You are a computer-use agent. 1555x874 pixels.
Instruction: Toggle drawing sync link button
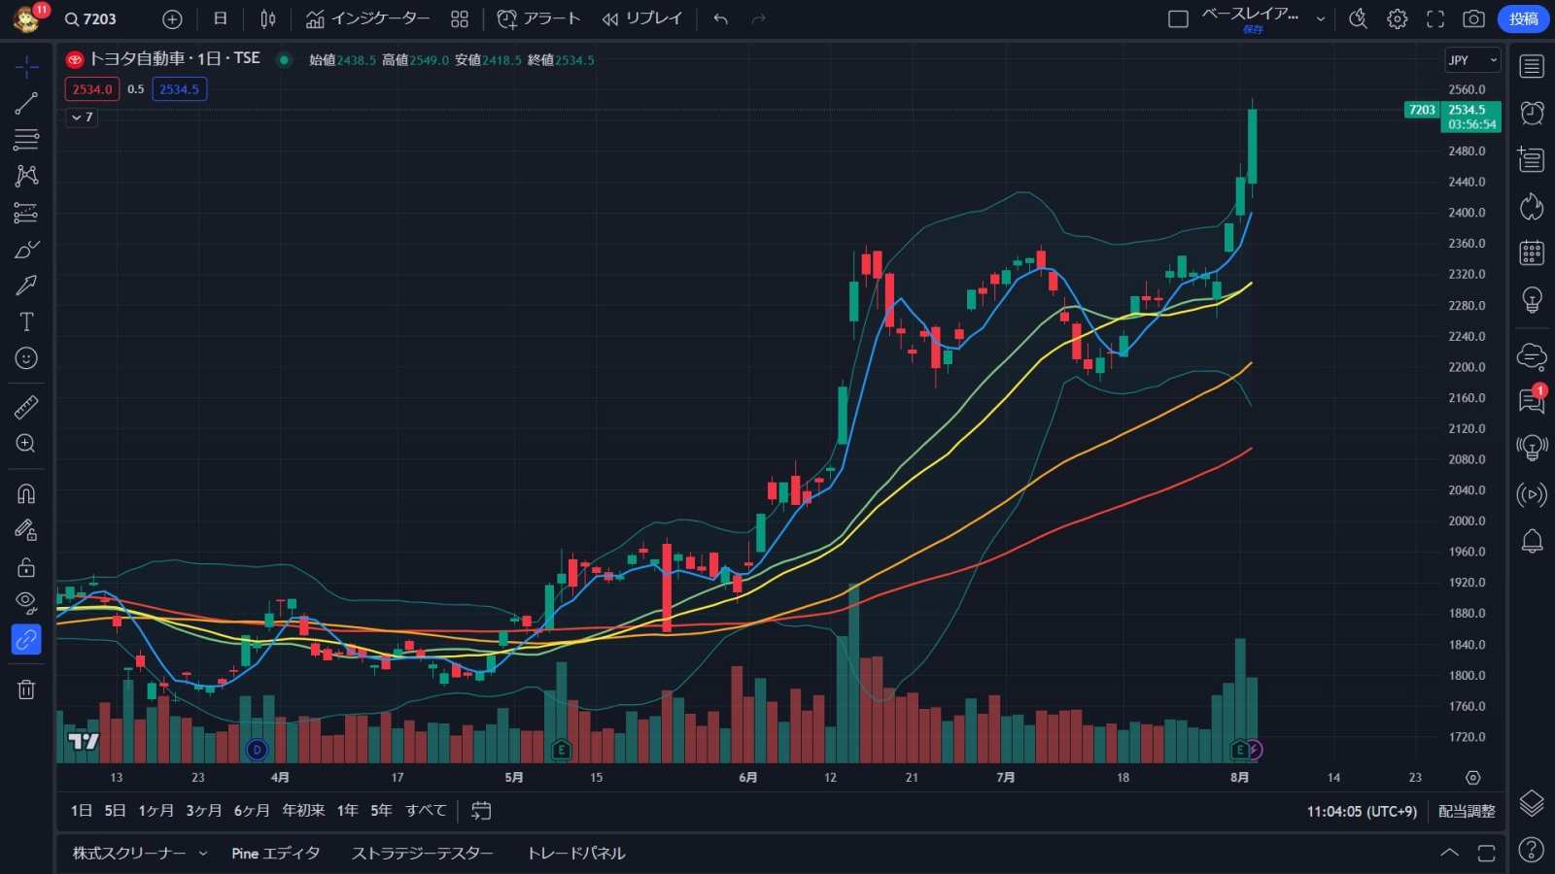(26, 640)
